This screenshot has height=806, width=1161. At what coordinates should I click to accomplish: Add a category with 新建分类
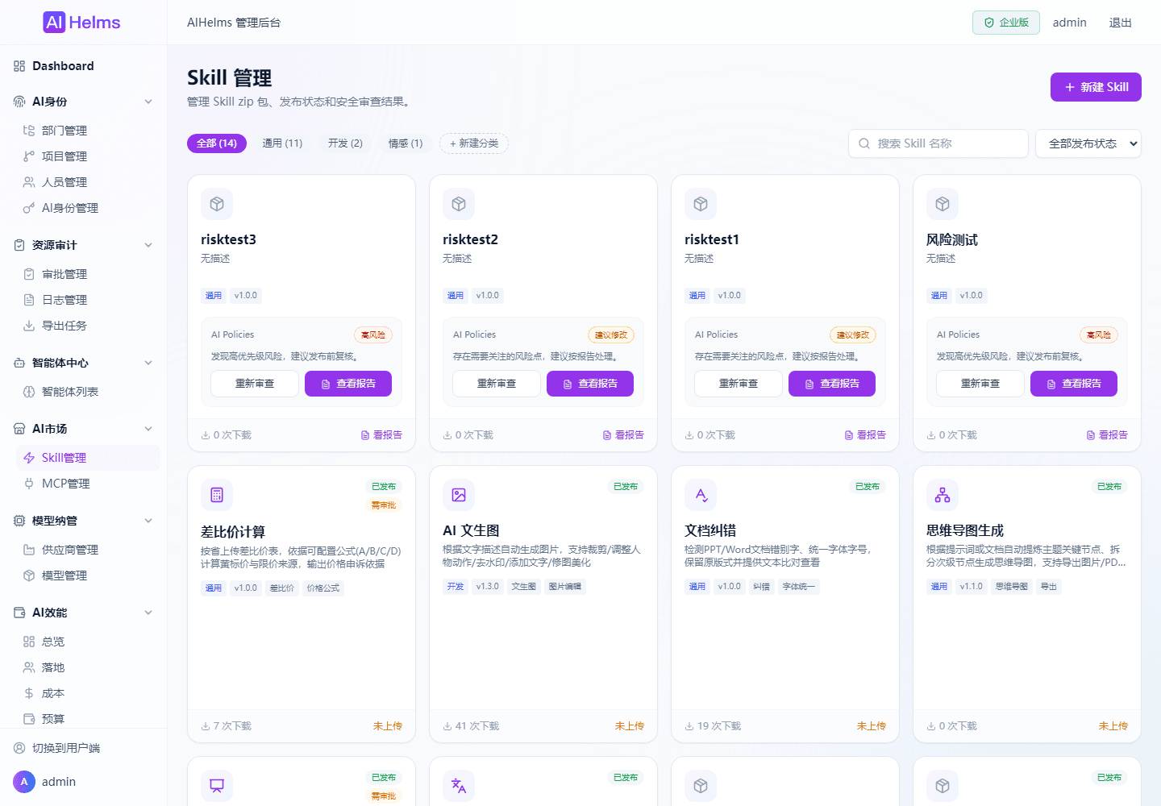pyautogui.click(x=474, y=143)
